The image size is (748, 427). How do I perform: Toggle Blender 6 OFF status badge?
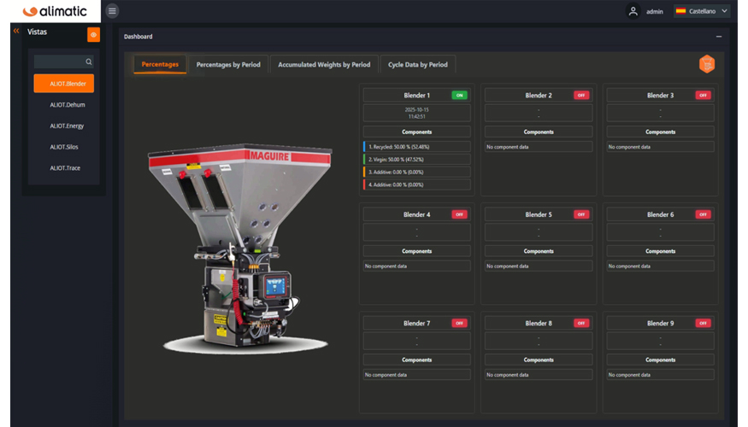point(704,214)
